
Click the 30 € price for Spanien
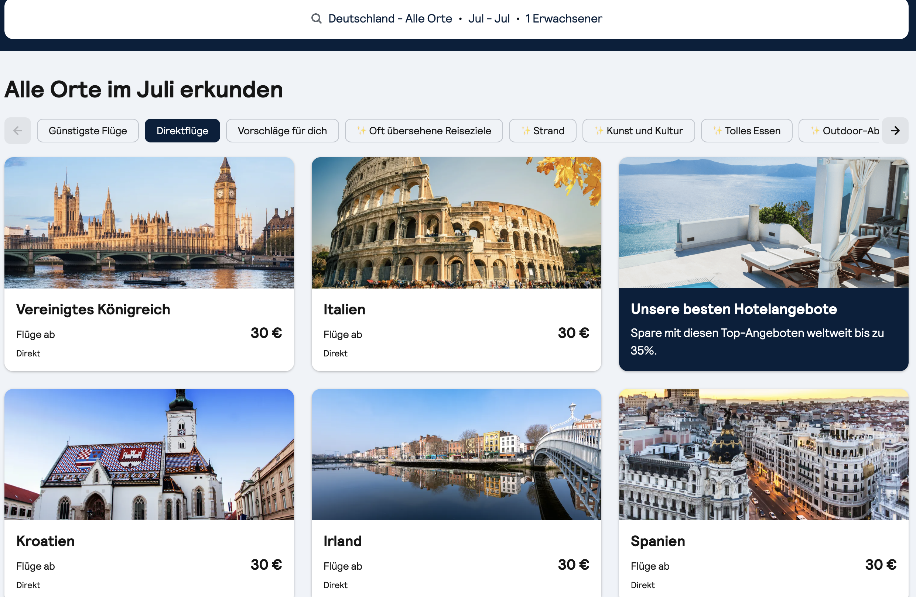[881, 565]
